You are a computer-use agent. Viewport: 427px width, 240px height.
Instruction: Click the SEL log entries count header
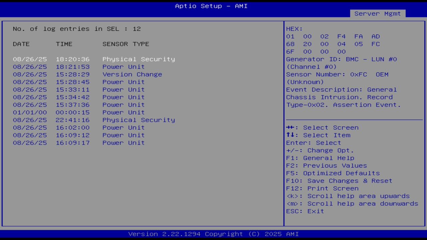coord(76,29)
